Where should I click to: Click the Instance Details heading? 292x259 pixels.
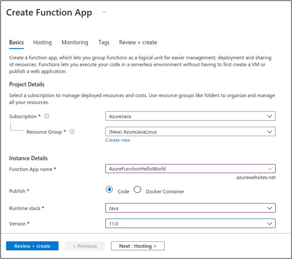tap(28, 158)
